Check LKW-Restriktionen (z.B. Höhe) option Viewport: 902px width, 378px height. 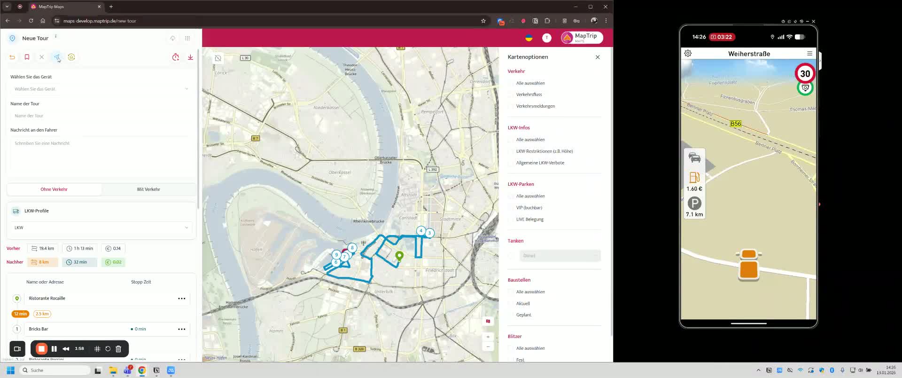[x=511, y=151]
